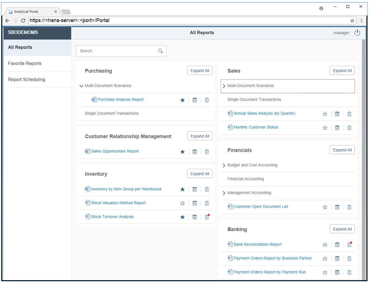Mark Monthly Customer Status as favorite
Screen dimensions: 369x283
point(325,128)
